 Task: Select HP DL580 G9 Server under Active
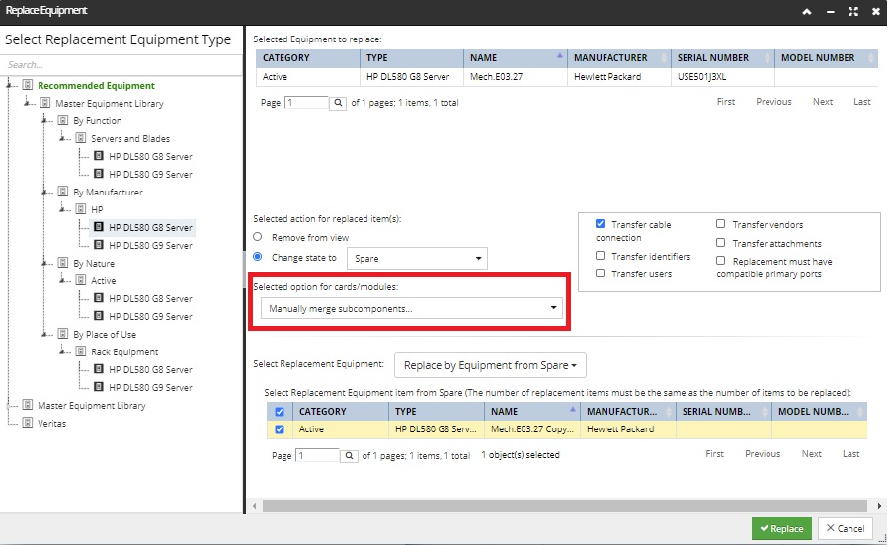tap(150, 316)
